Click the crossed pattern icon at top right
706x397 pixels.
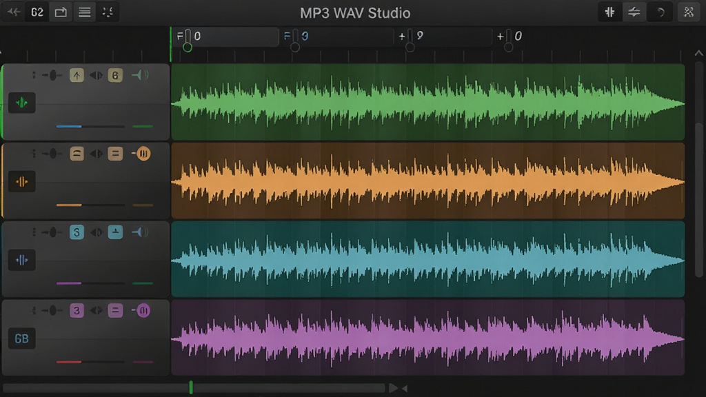pos(689,12)
